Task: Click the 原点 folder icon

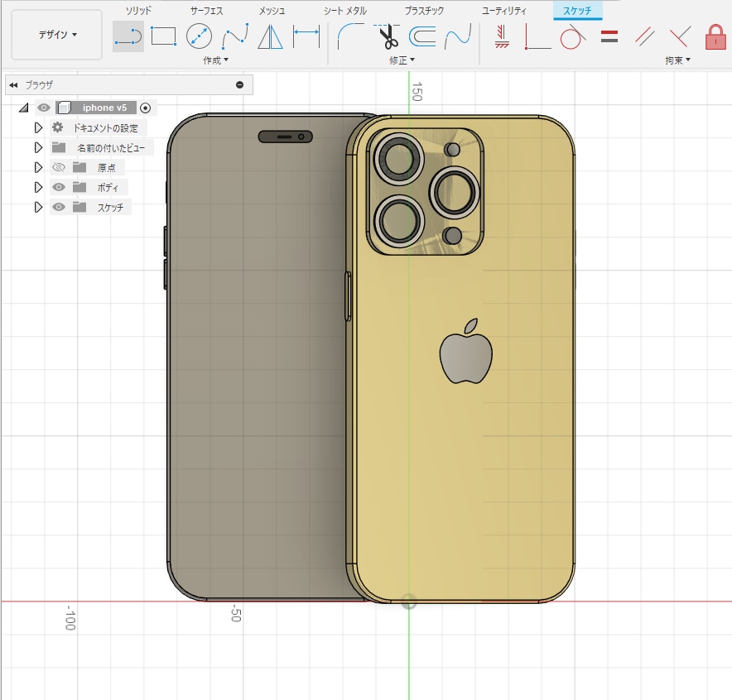Action: point(79,167)
